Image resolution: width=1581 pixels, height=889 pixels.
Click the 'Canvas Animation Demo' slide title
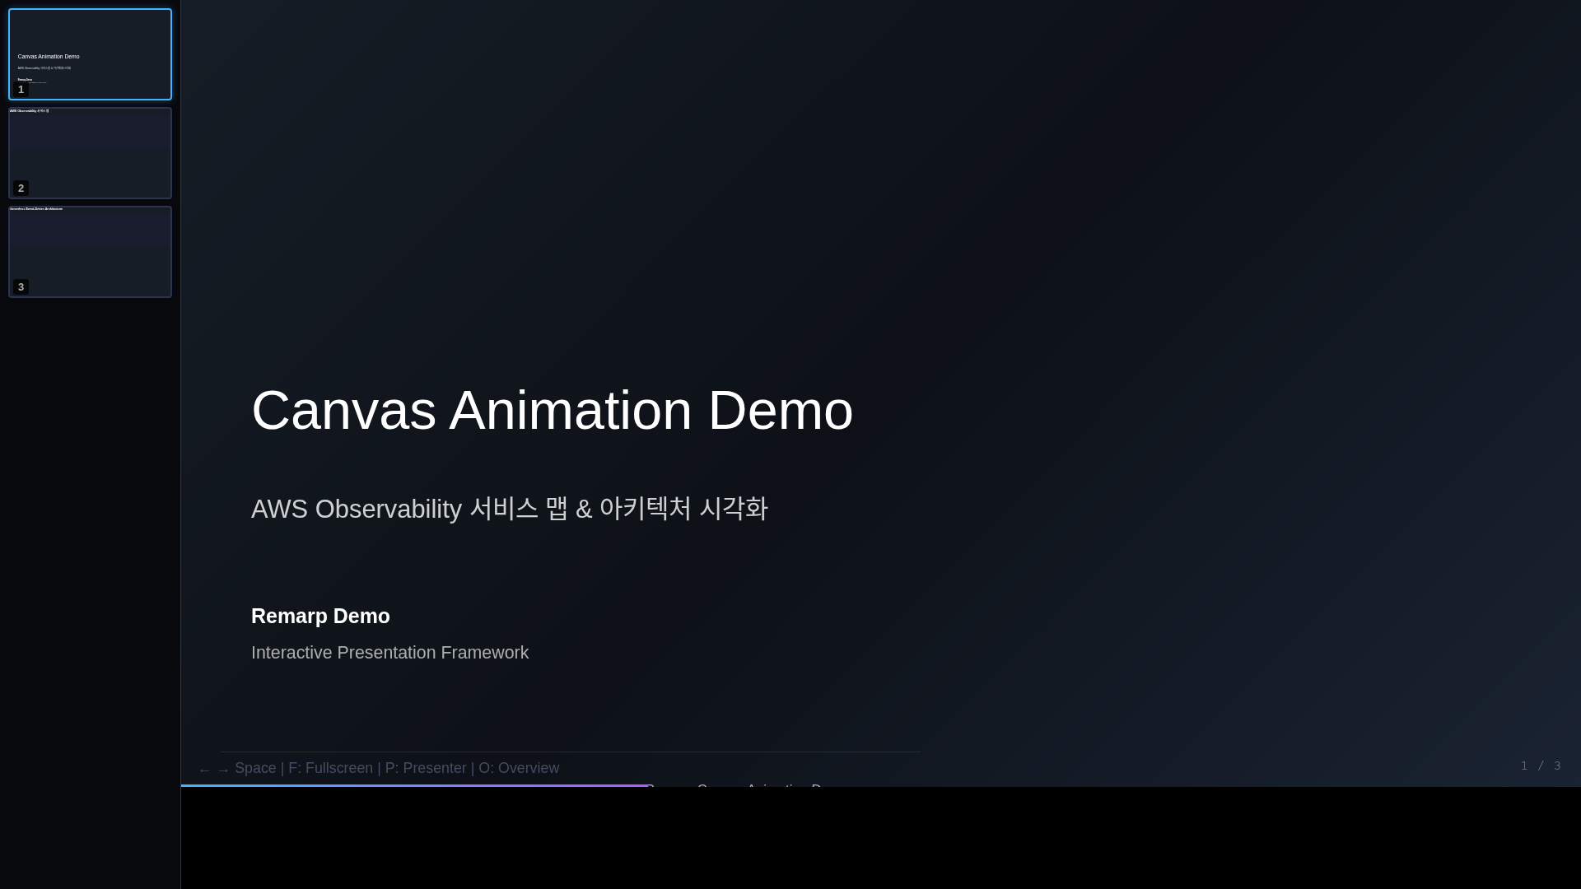point(553,409)
